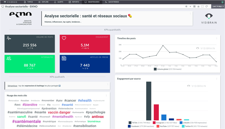Screen dimensions: 225x129
Task: Refresh the smartboard with the reload icon
Action: point(207,6)
